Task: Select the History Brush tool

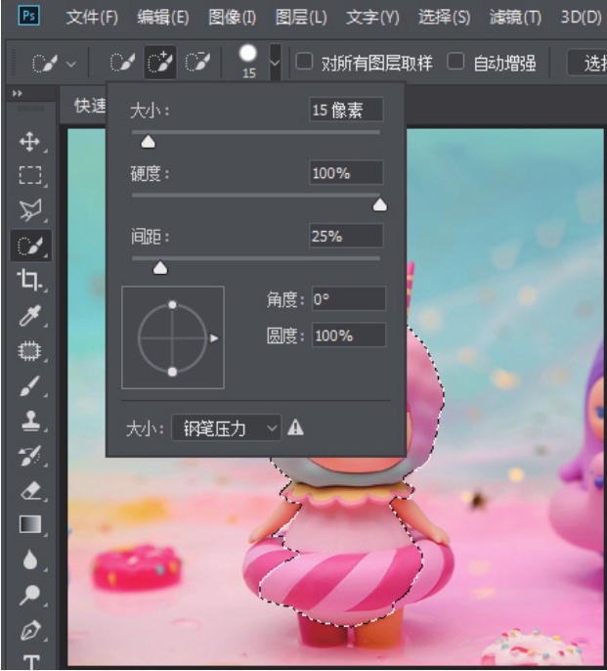Action: click(30, 456)
